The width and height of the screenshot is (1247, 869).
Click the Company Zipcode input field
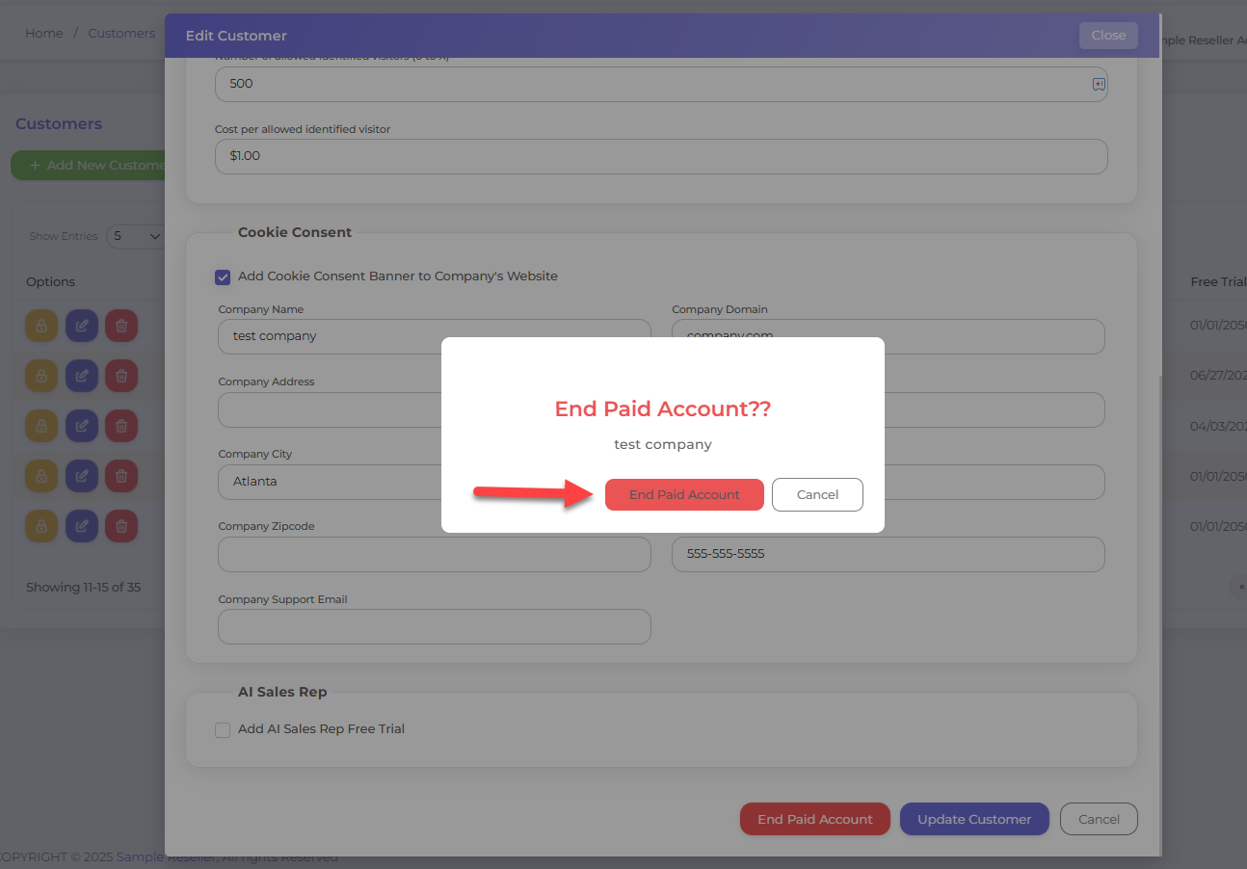click(x=434, y=554)
